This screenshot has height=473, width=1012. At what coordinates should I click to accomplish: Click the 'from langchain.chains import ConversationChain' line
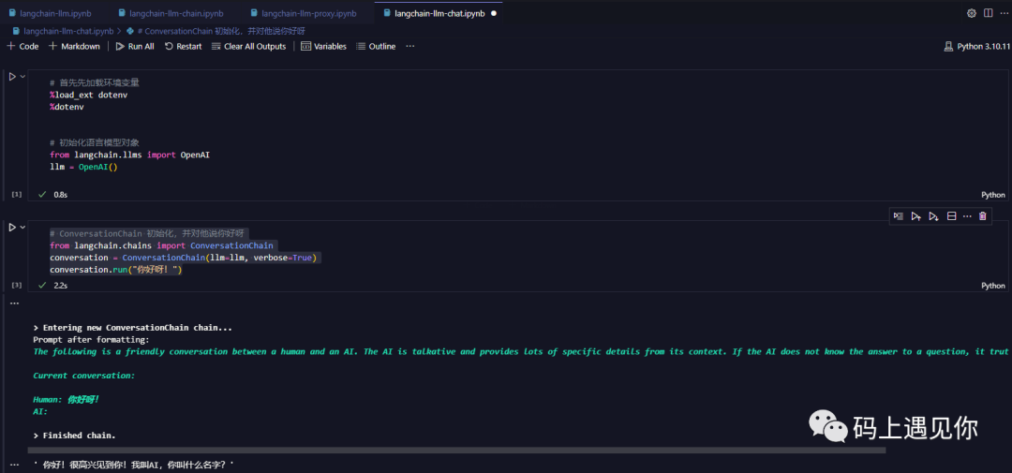(161, 245)
